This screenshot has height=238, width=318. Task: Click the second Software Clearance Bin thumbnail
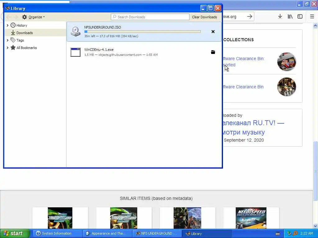point(287,87)
